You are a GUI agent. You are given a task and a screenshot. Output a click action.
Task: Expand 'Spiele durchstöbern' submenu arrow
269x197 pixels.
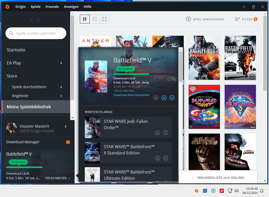61,87
